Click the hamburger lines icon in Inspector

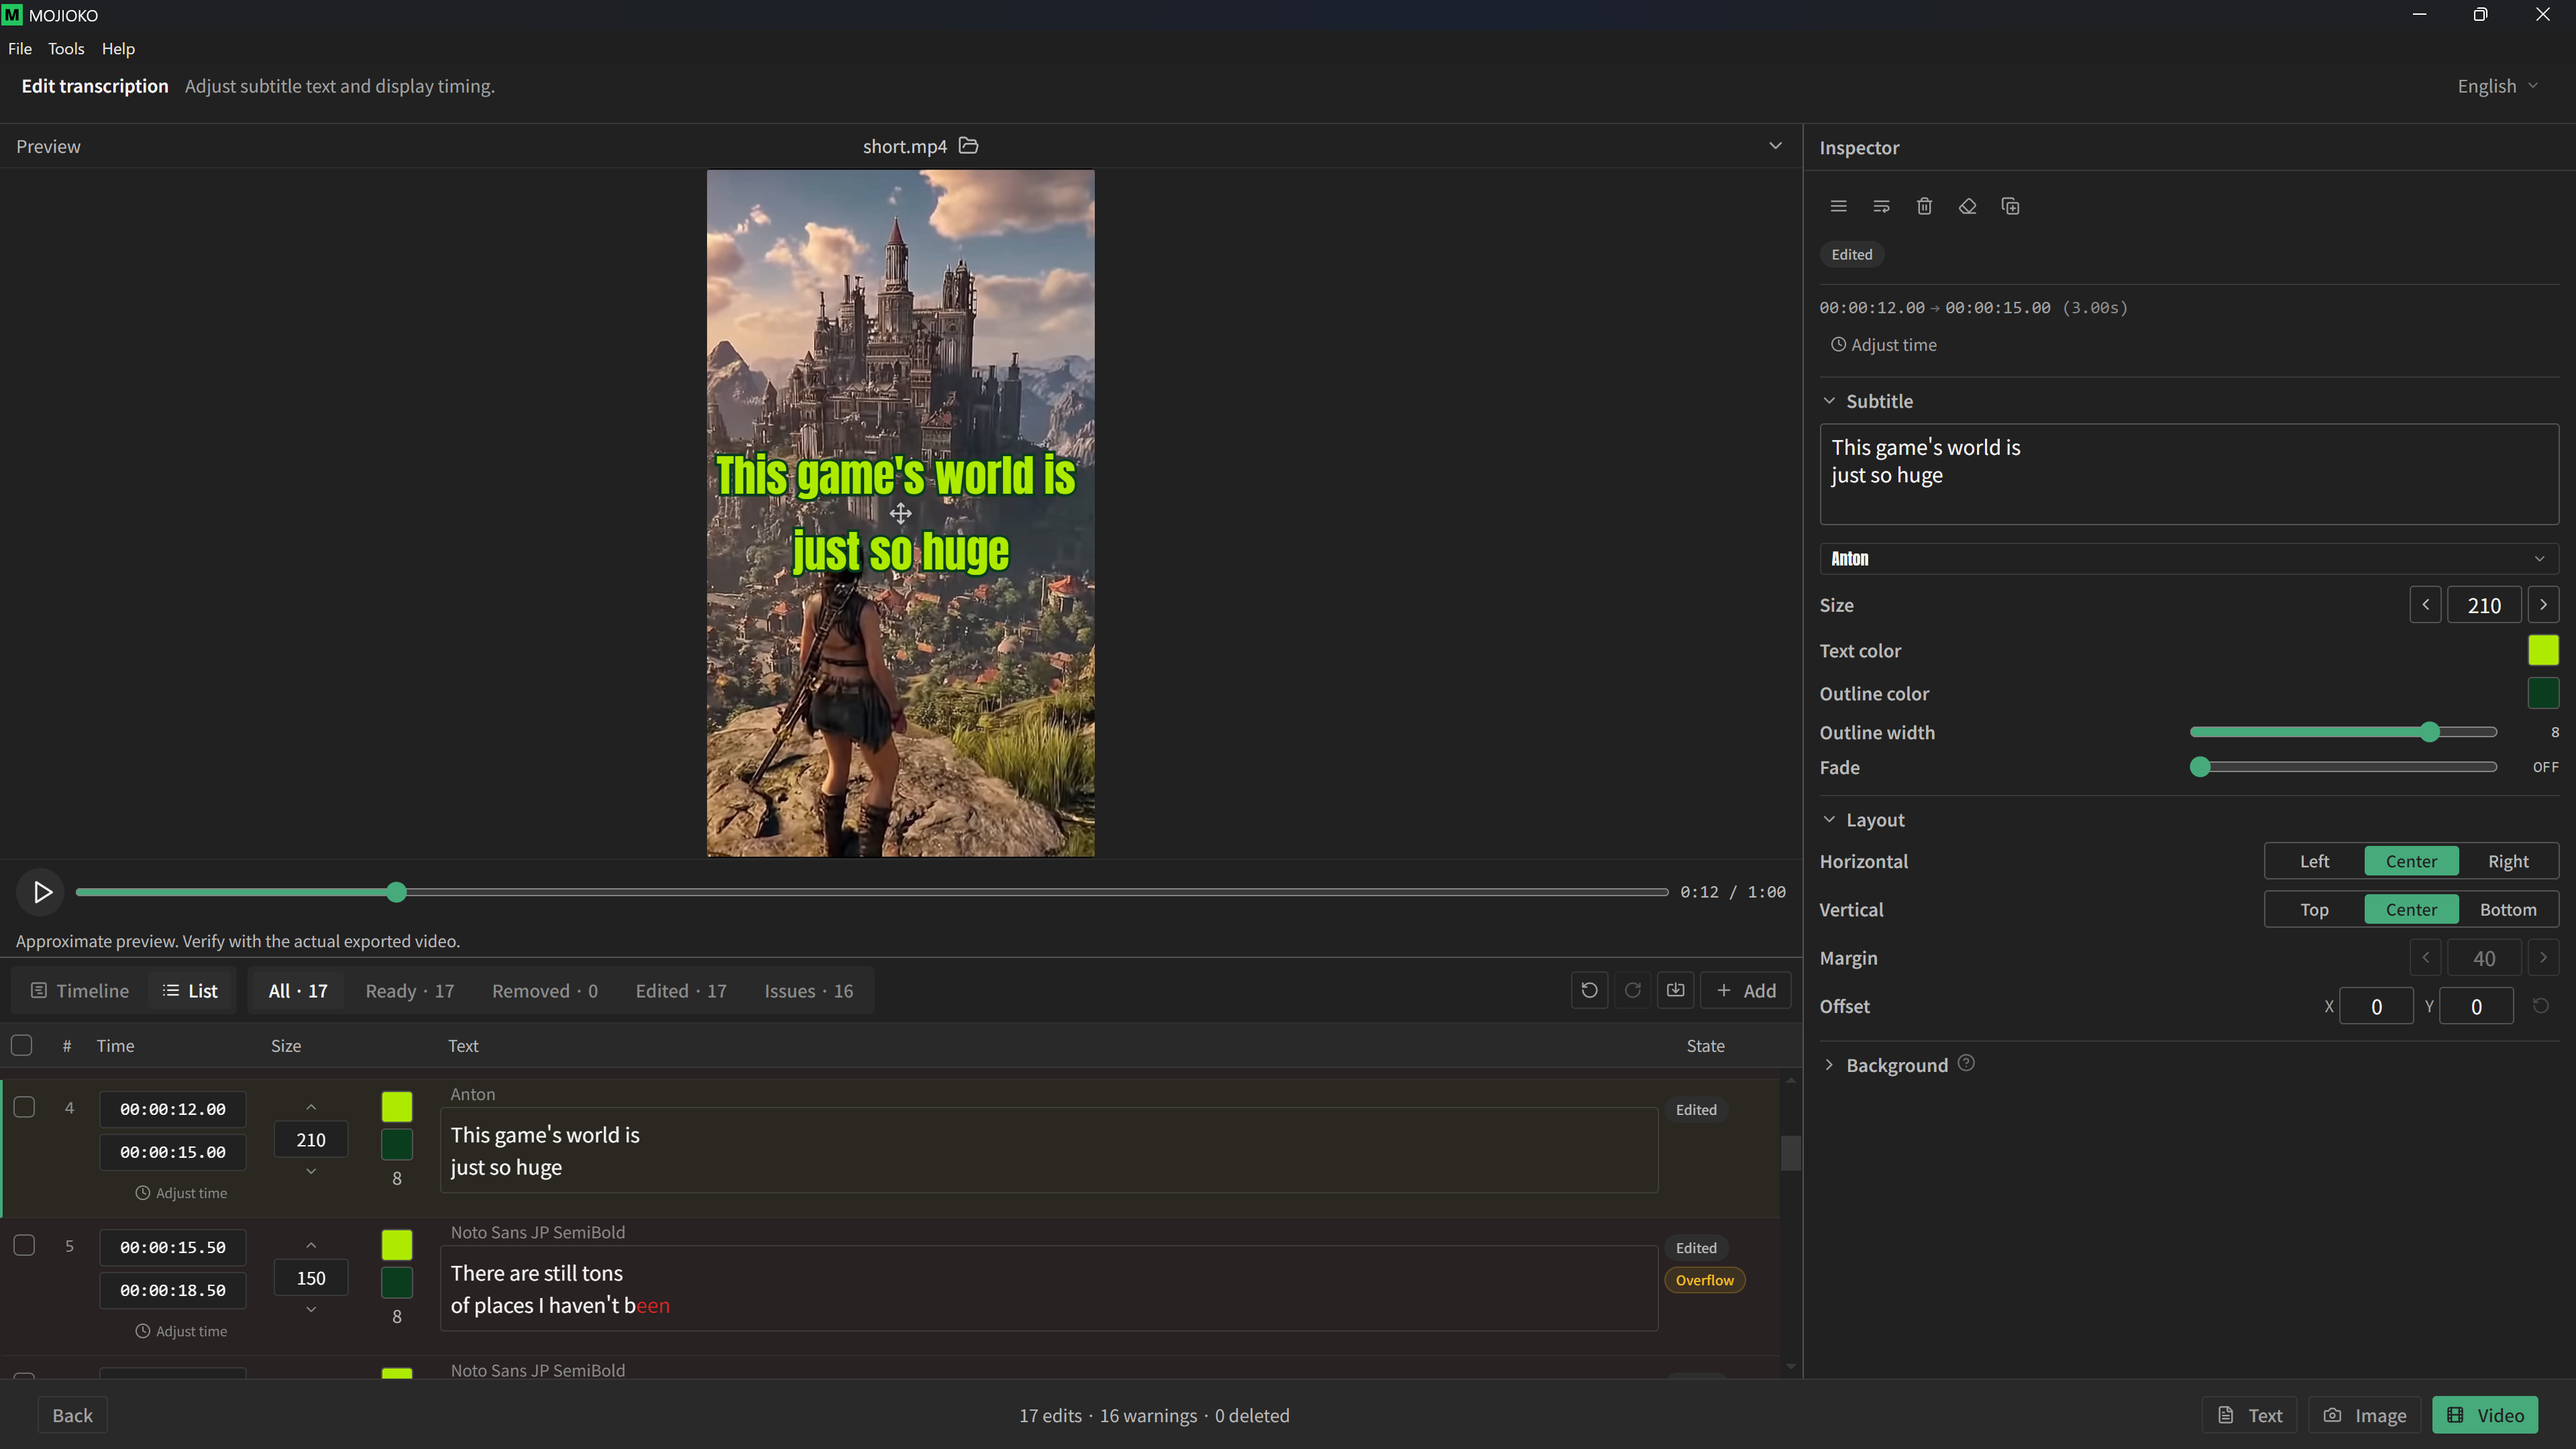pos(1838,206)
